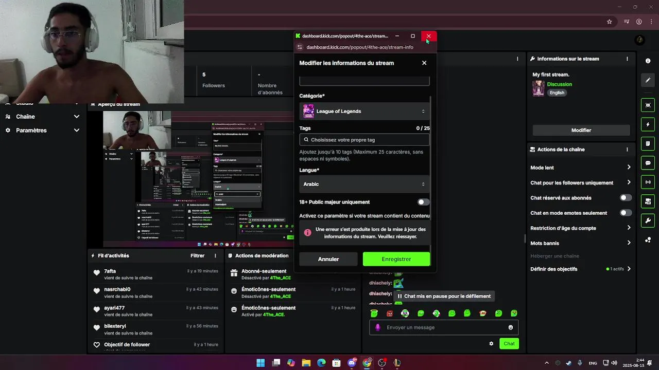
Task: Open File Explorer from the taskbar
Action: pos(306,363)
